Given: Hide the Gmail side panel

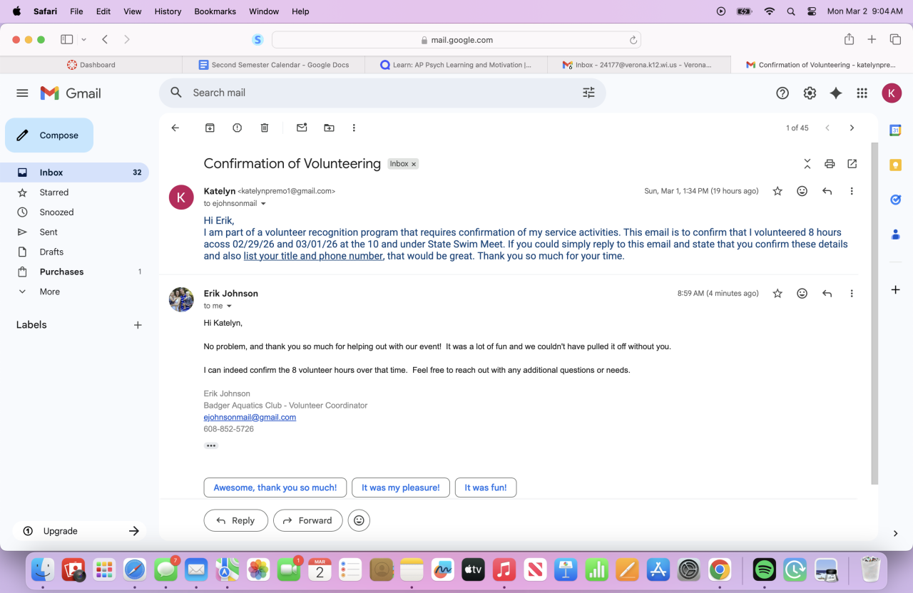Looking at the screenshot, I should click(895, 532).
